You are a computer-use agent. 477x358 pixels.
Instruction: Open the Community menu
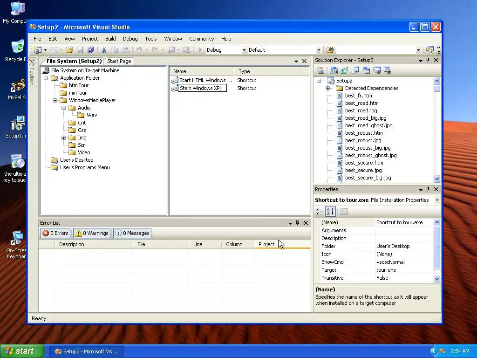point(201,39)
